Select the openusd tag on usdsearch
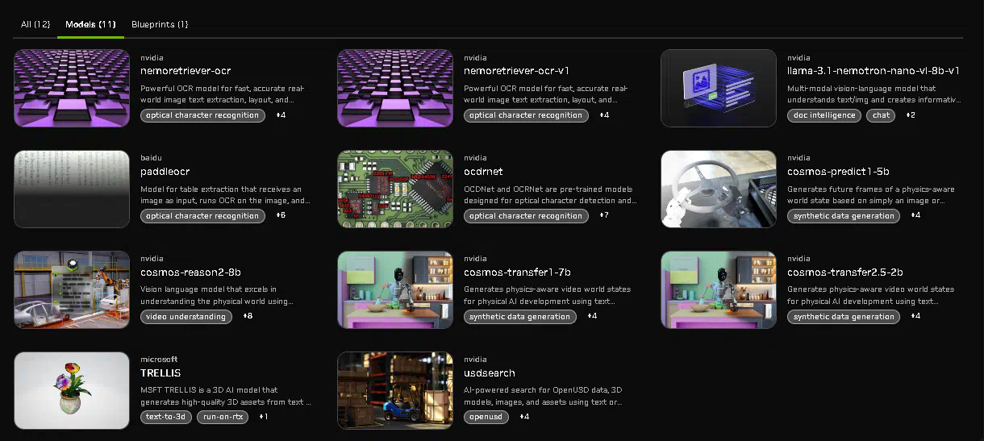This screenshot has height=441, width=984. pos(486,418)
